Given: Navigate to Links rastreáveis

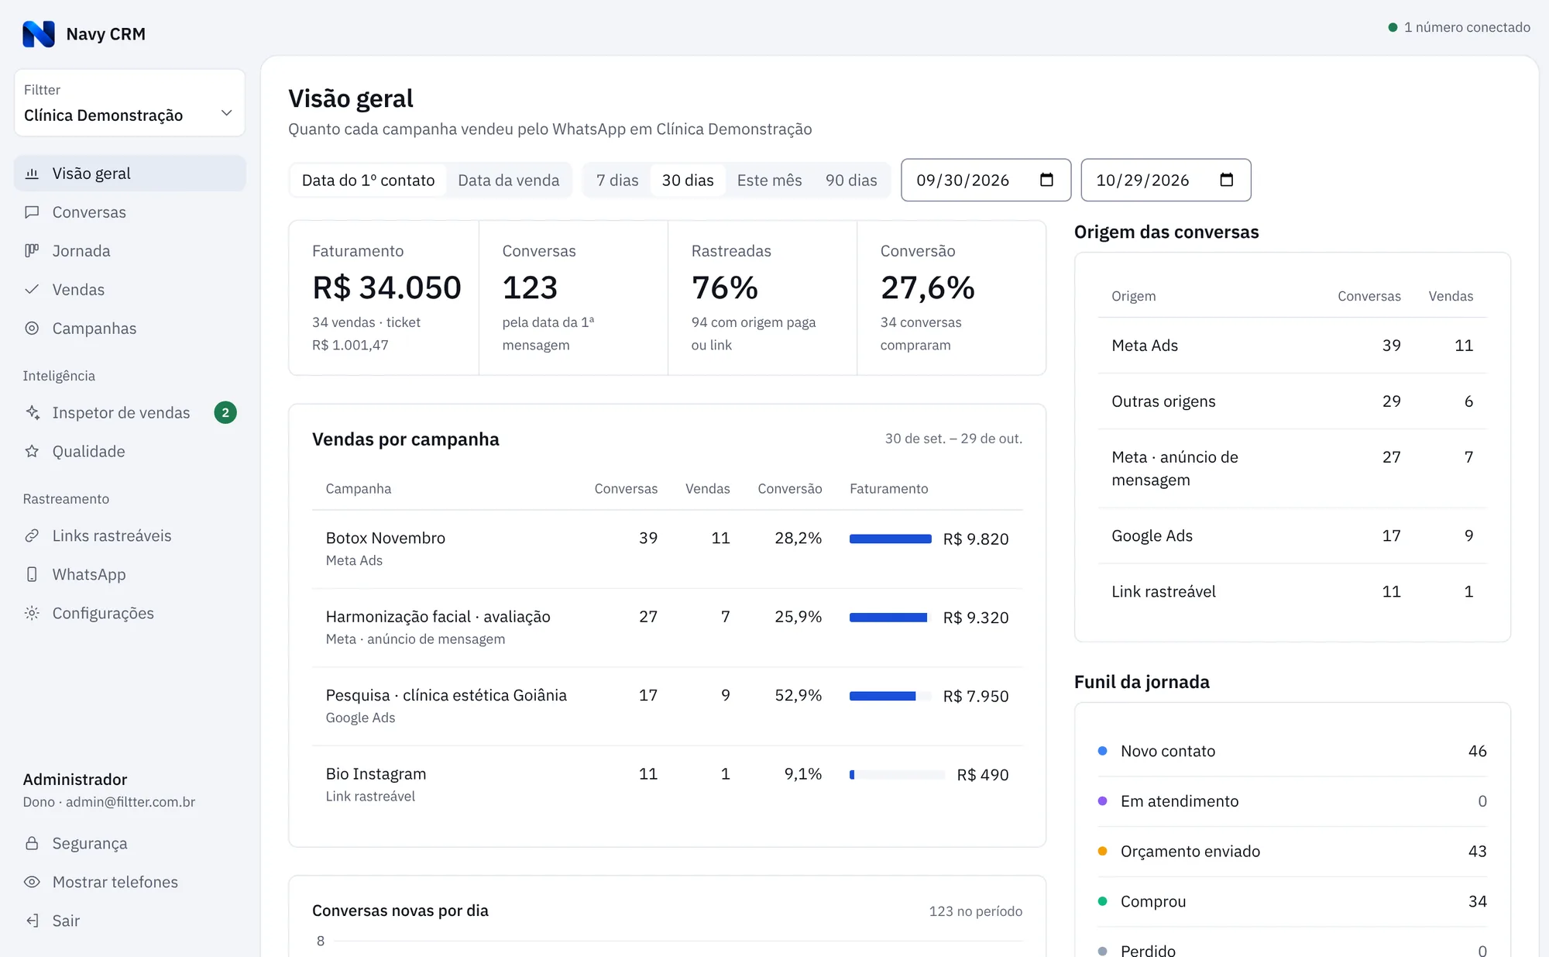Looking at the screenshot, I should 129,535.
